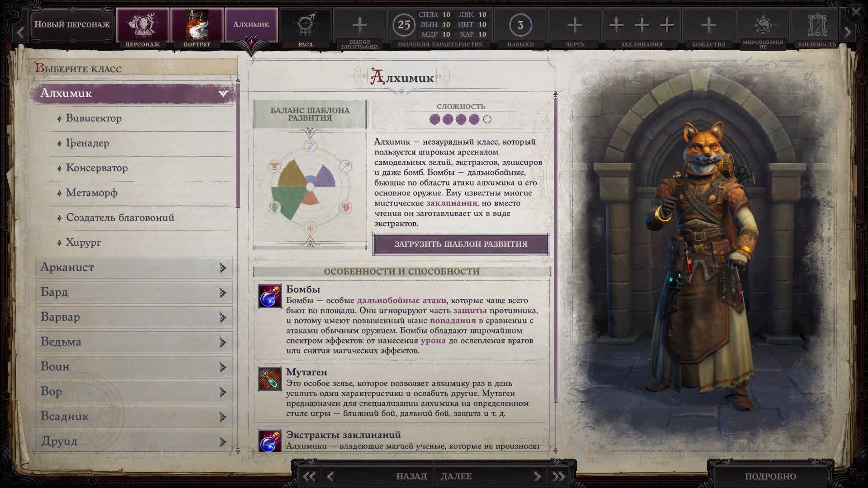This screenshot has height=488, width=868.
Task: Select the Гренадер archetype
Action: (x=87, y=143)
